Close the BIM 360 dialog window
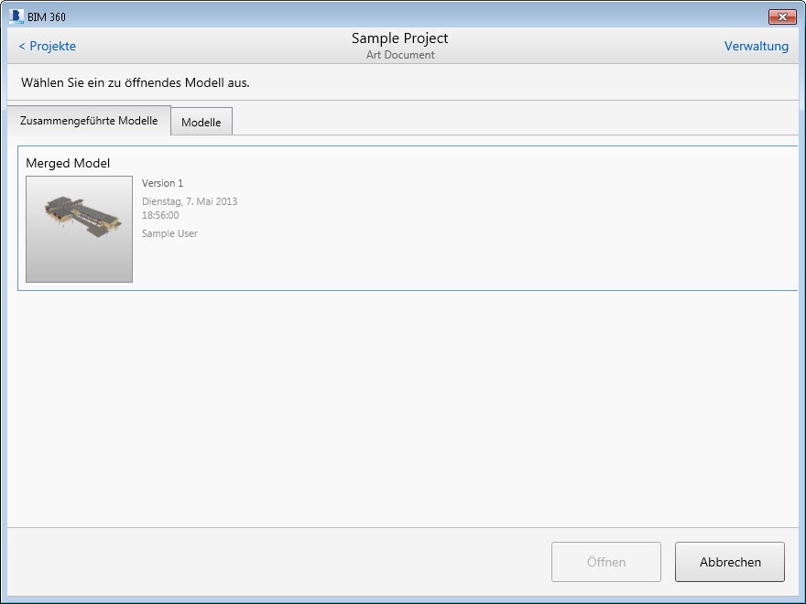This screenshot has width=806, height=604. [x=782, y=17]
